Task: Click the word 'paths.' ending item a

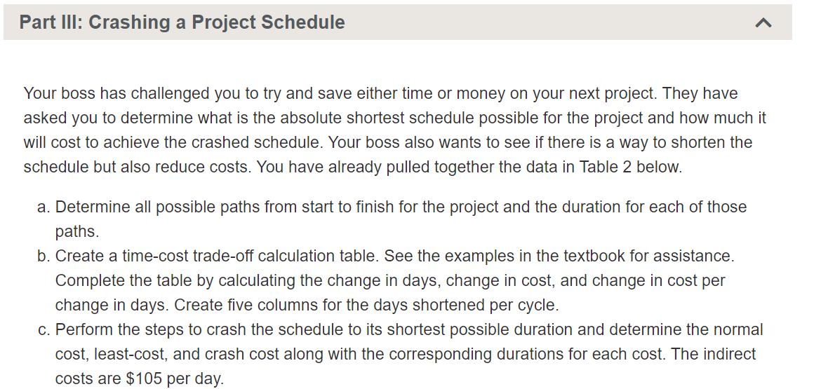Action: click(x=77, y=232)
